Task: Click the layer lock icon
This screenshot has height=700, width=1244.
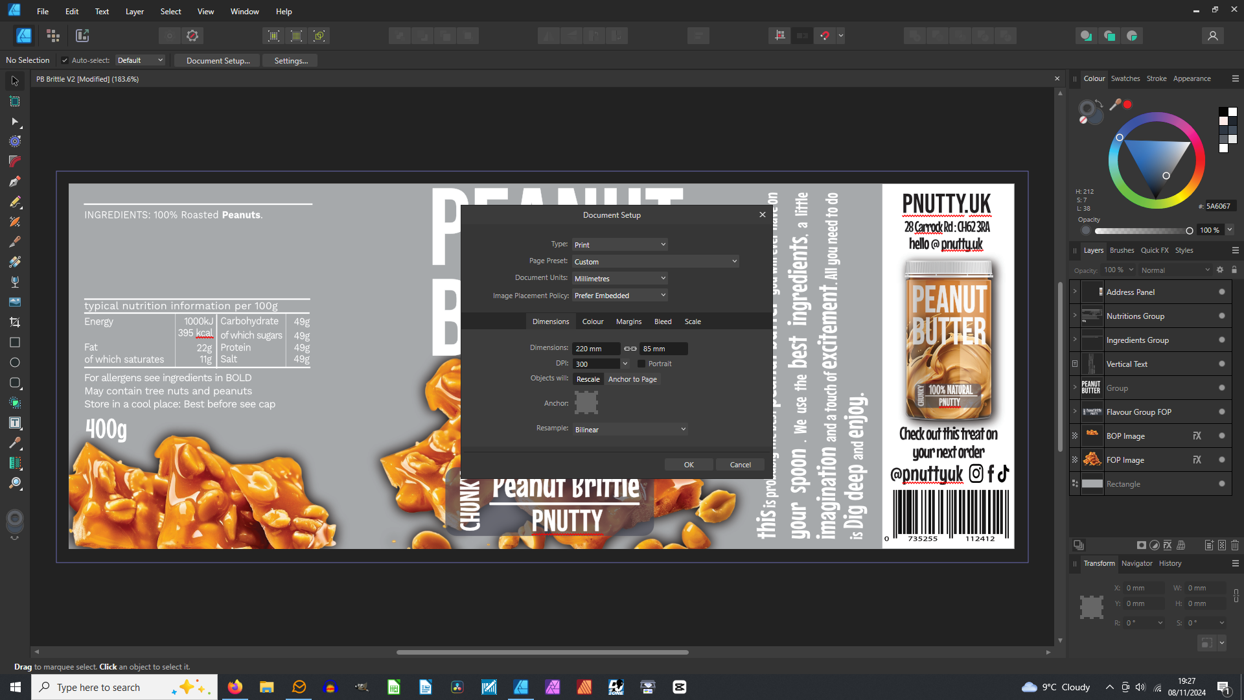Action: [x=1234, y=270]
